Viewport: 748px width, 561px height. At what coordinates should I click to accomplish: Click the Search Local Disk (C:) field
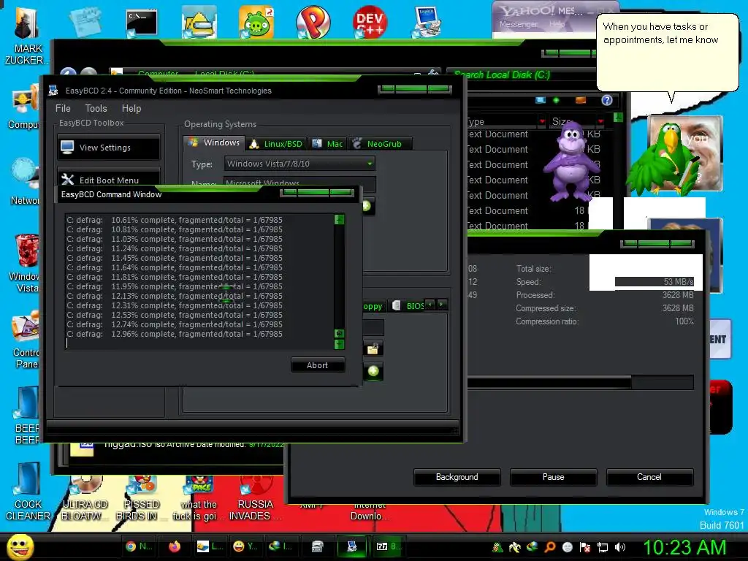pos(521,75)
